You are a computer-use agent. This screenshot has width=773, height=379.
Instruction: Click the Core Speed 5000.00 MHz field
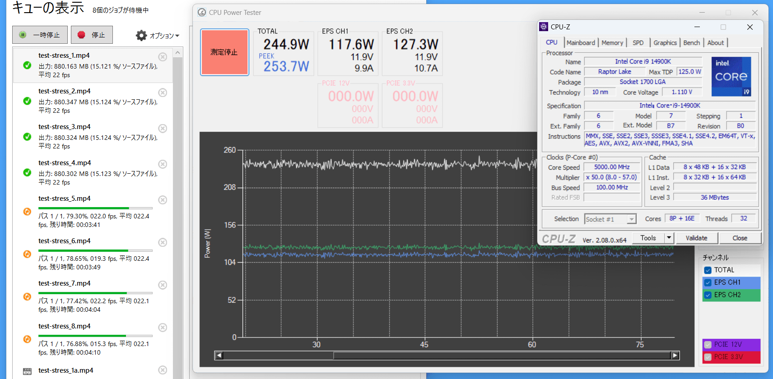[x=612, y=167]
